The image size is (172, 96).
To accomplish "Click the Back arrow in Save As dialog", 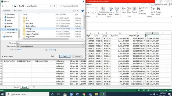I will pyautogui.click(x=3, y=6).
